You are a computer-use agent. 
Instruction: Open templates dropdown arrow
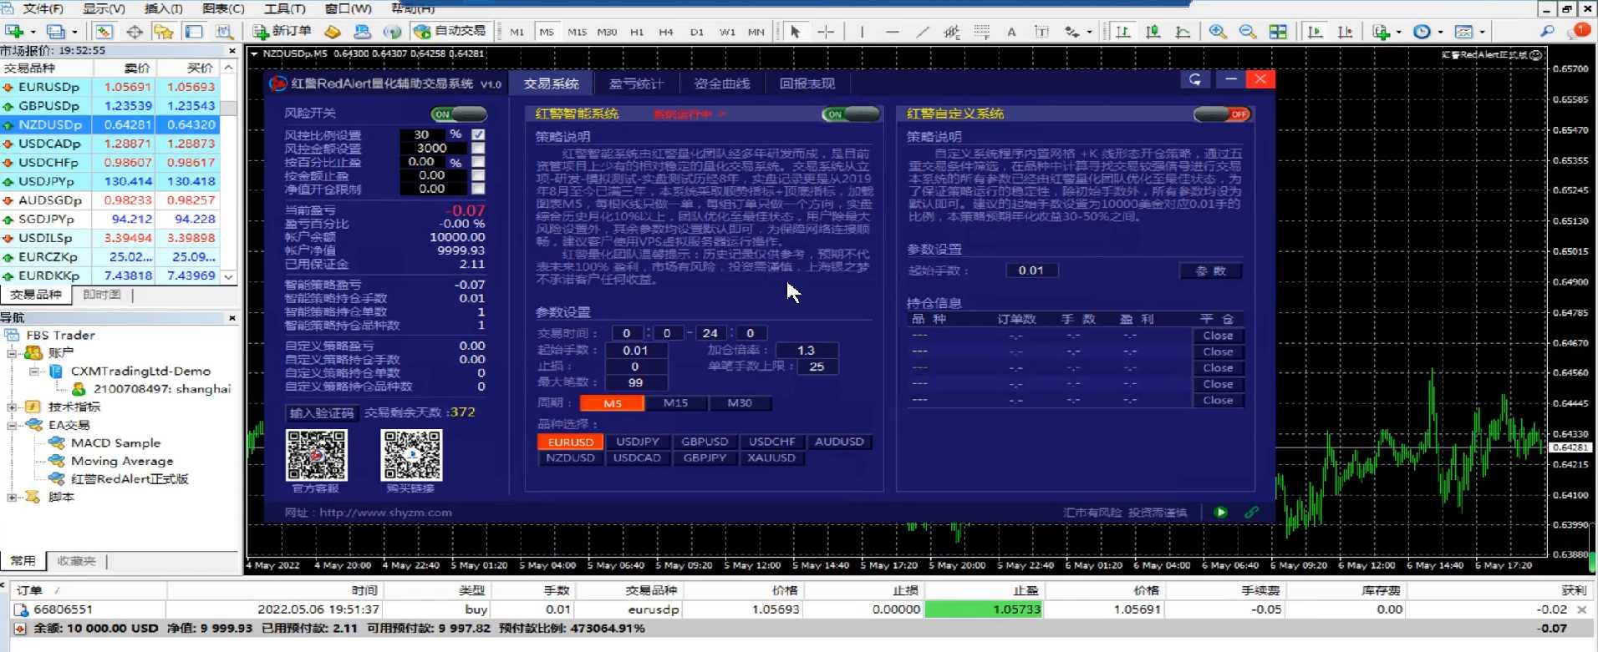point(1482,33)
